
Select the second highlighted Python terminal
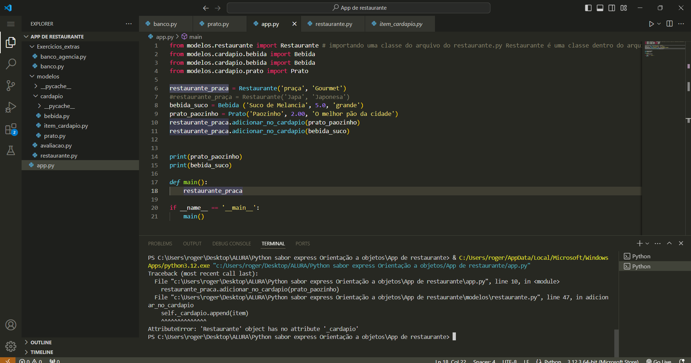coord(655,266)
